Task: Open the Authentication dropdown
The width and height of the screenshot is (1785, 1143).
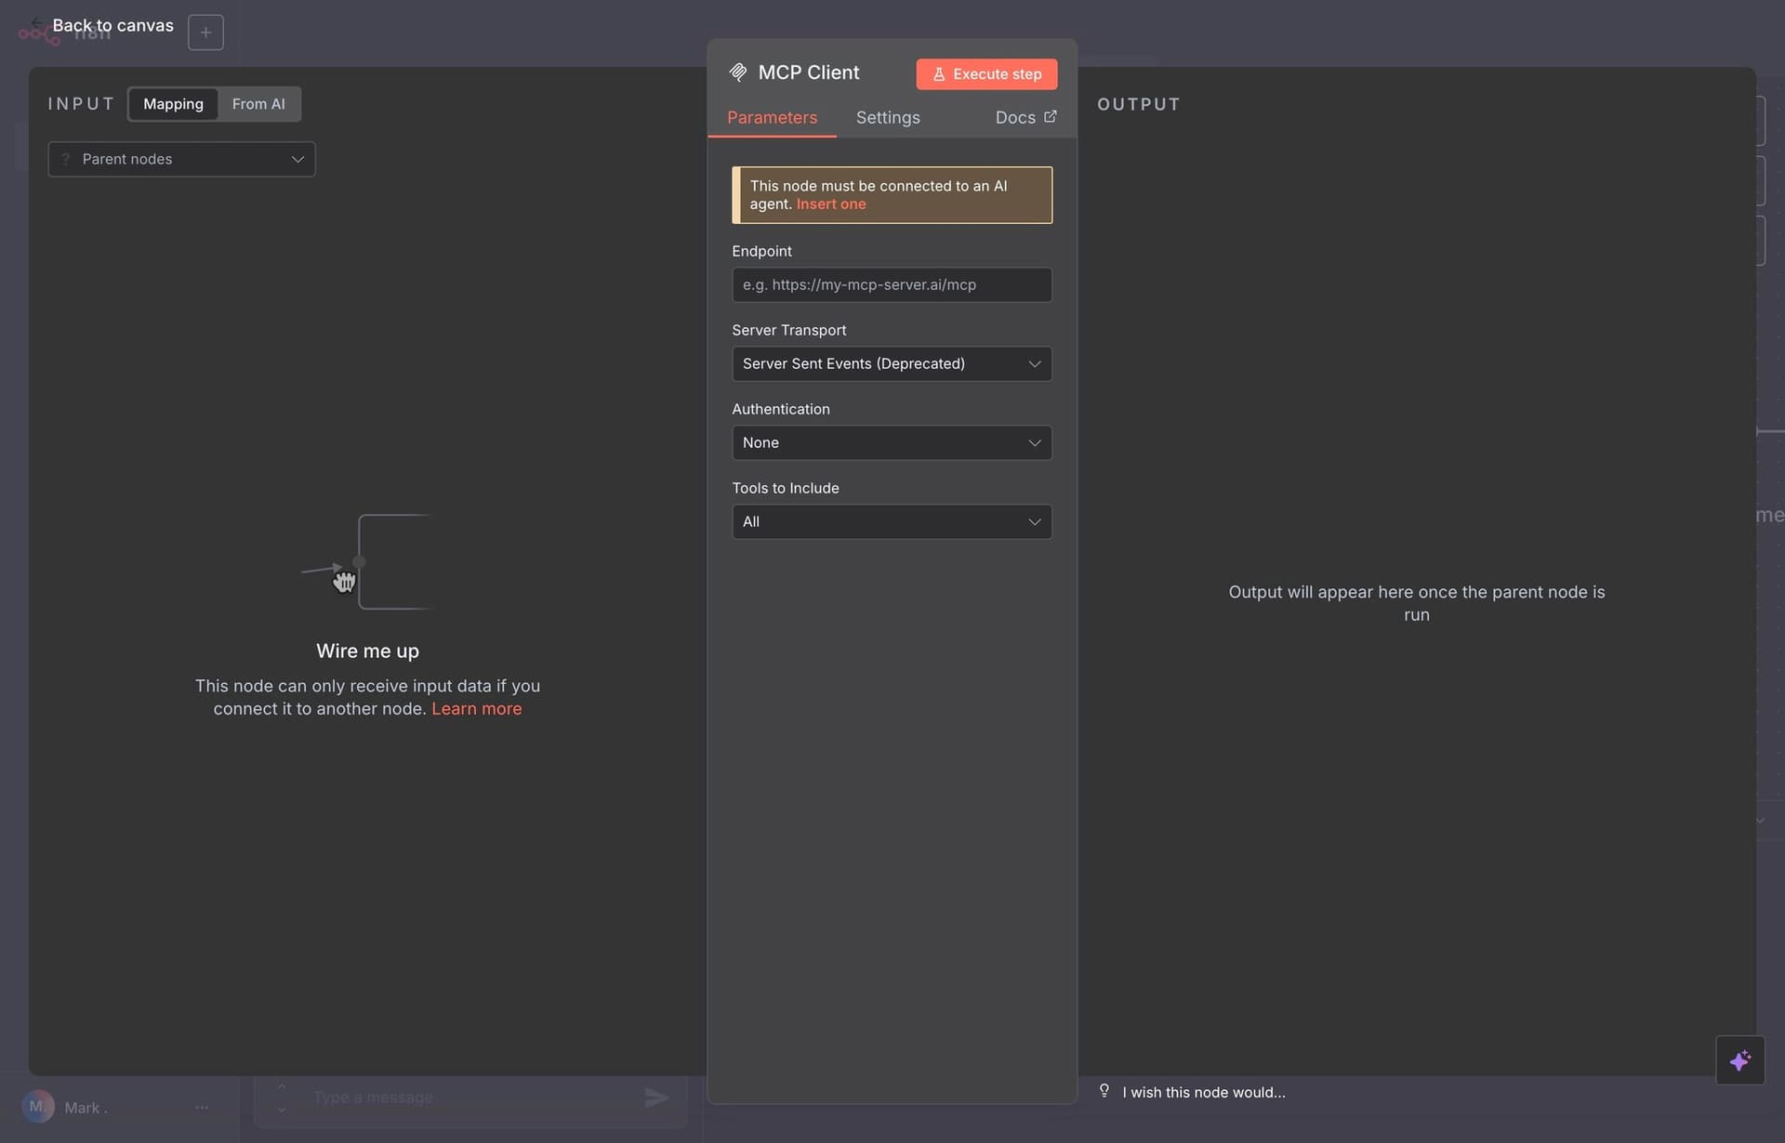Action: (892, 443)
